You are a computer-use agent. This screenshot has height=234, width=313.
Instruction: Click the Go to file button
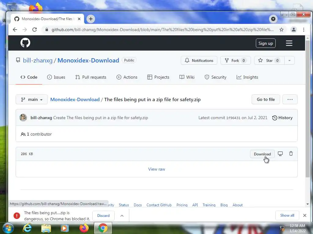click(x=266, y=99)
